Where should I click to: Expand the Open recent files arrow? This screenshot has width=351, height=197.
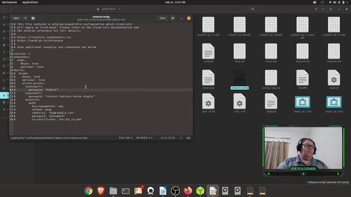click(x=25, y=18)
